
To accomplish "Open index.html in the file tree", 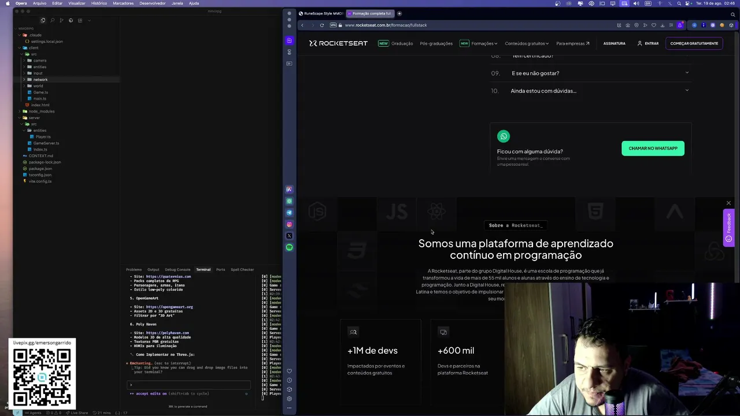I will 40,105.
